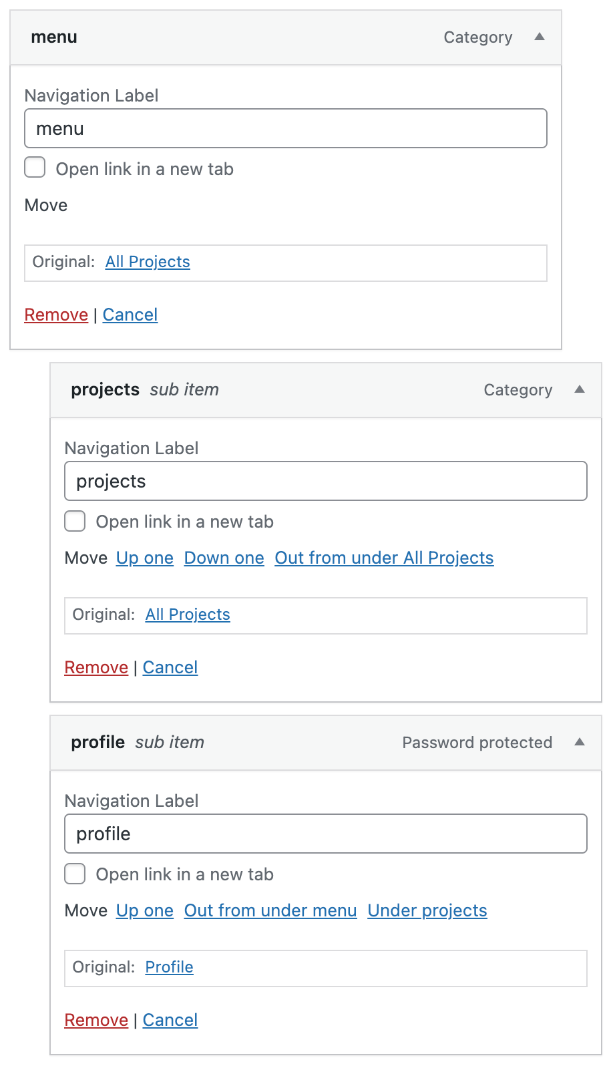Check new tab option for profile item

tap(75, 874)
